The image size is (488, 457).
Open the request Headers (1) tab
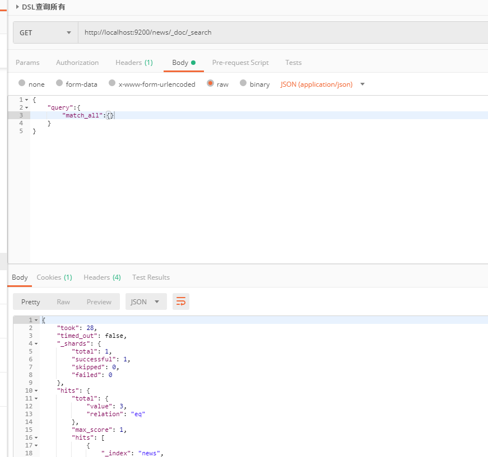(134, 63)
